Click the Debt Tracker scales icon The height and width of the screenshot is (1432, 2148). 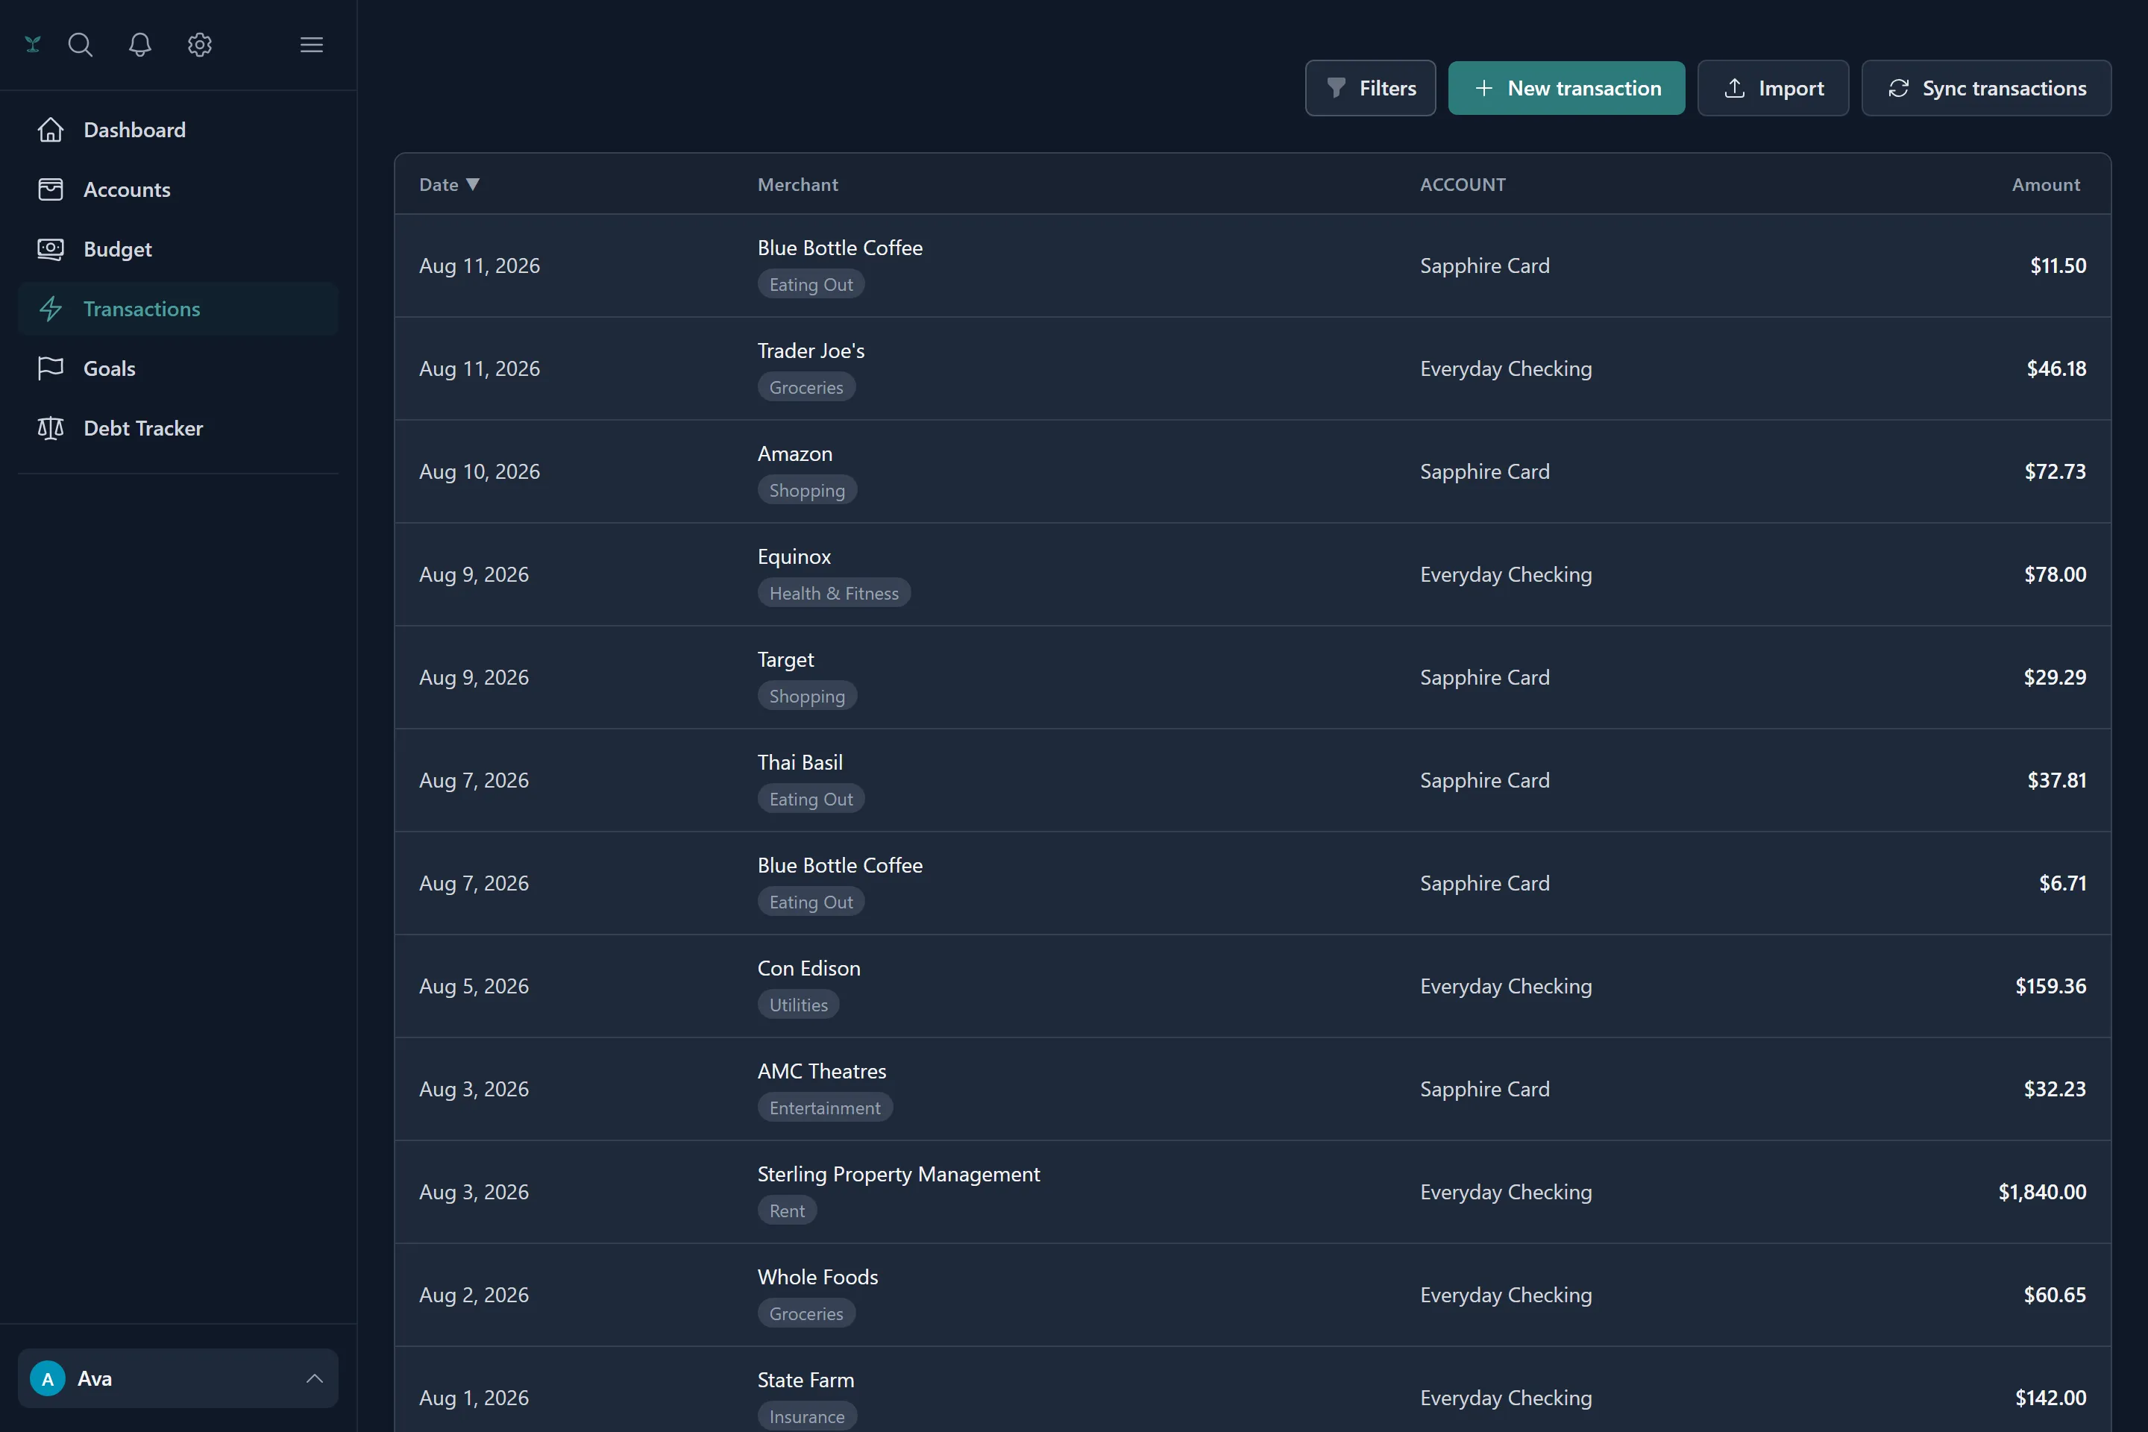click(x=50, y=428)
